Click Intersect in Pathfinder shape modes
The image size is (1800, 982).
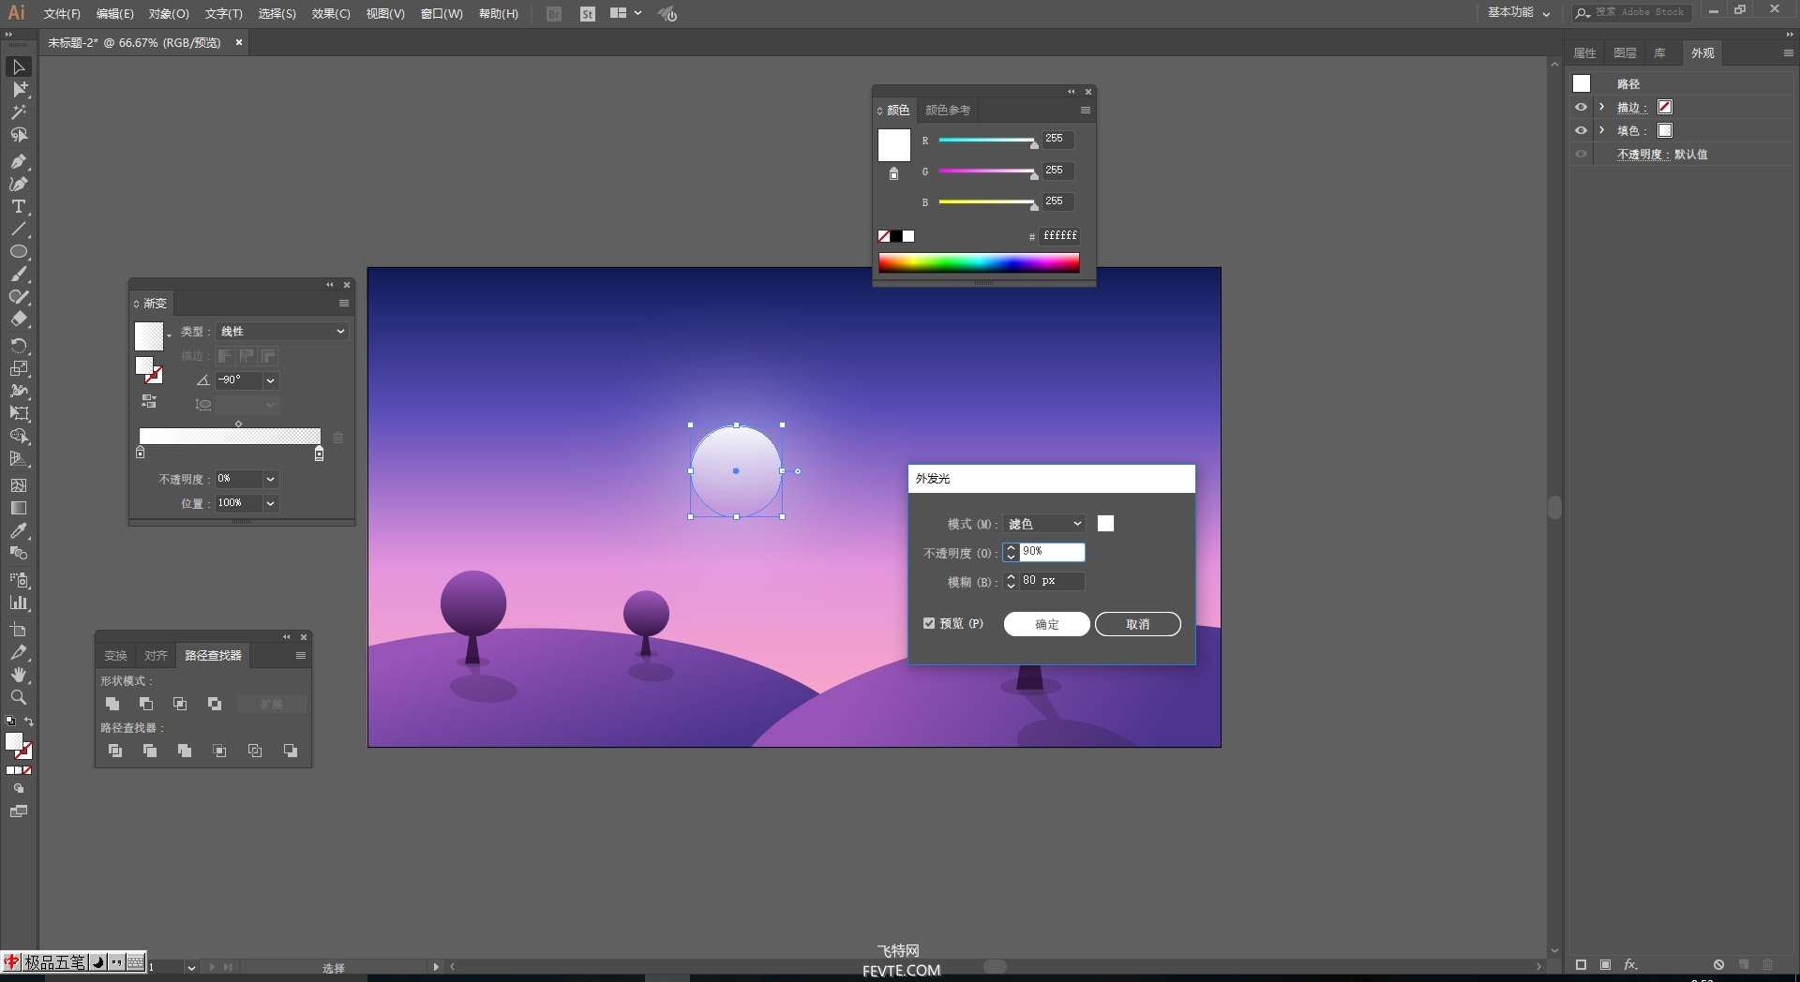180,704
